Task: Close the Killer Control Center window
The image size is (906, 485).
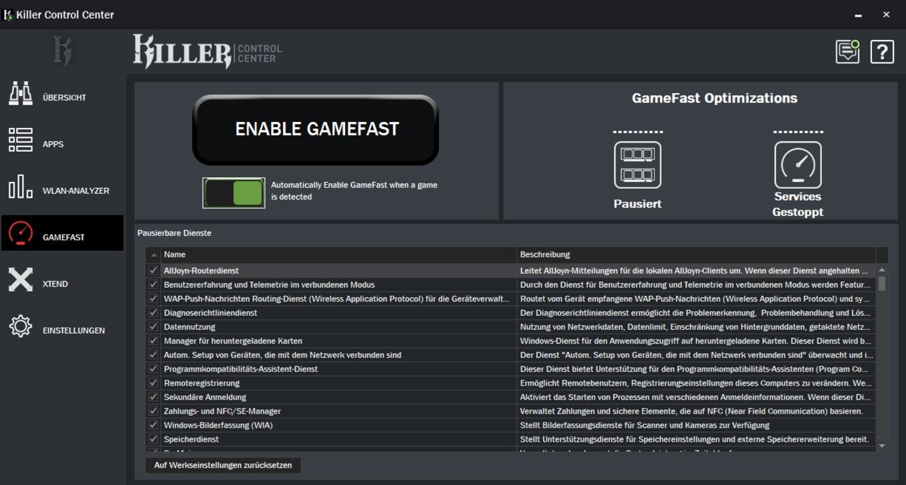Action: [886, 15]
